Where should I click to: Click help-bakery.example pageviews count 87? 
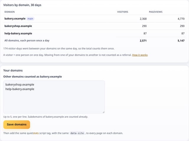(183, 33)
